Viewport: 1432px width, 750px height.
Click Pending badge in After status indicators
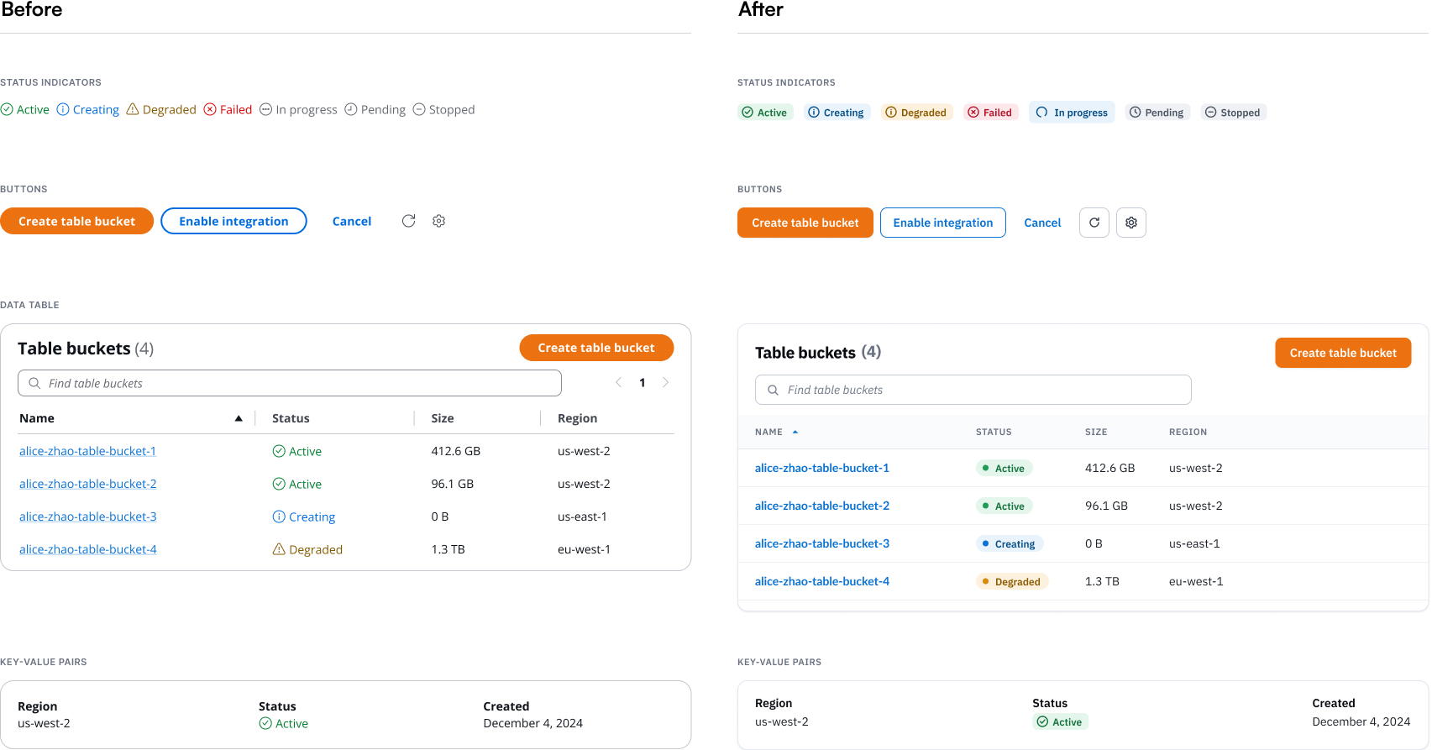(x=1157, y=113)
